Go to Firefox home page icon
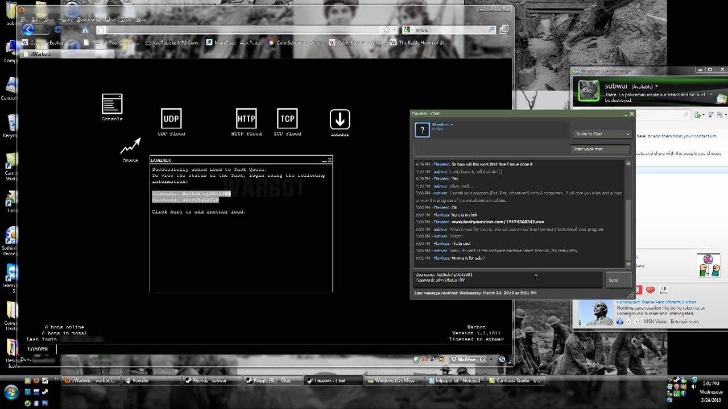The height and width of the screenshot is (409, 728). click(85, 30)
